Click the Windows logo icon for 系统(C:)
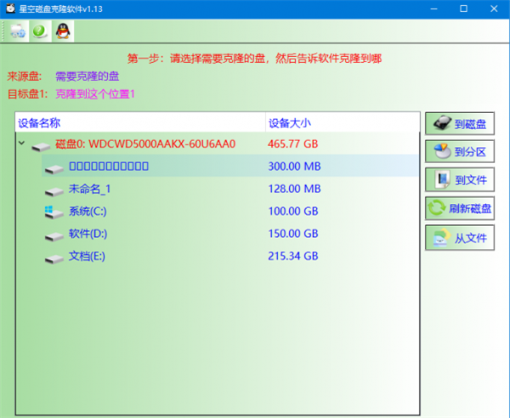This screenshot has height=418, width=510. [54, 211]
